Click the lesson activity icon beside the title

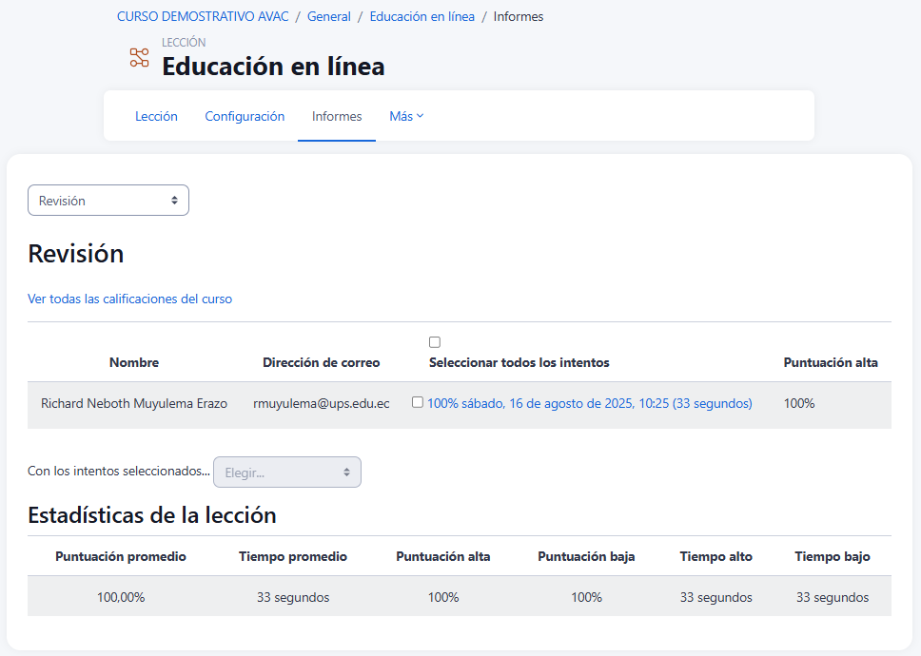140,57
